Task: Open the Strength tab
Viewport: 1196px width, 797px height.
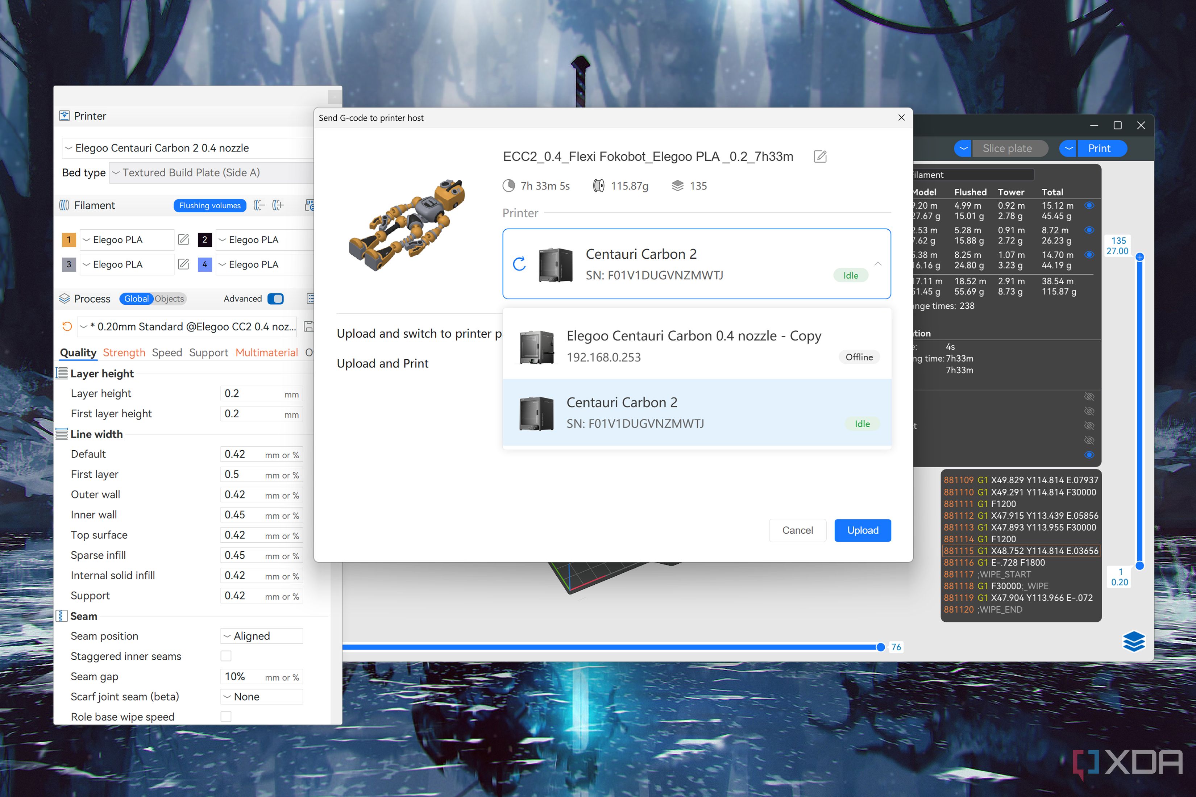Action: point(124,352)
